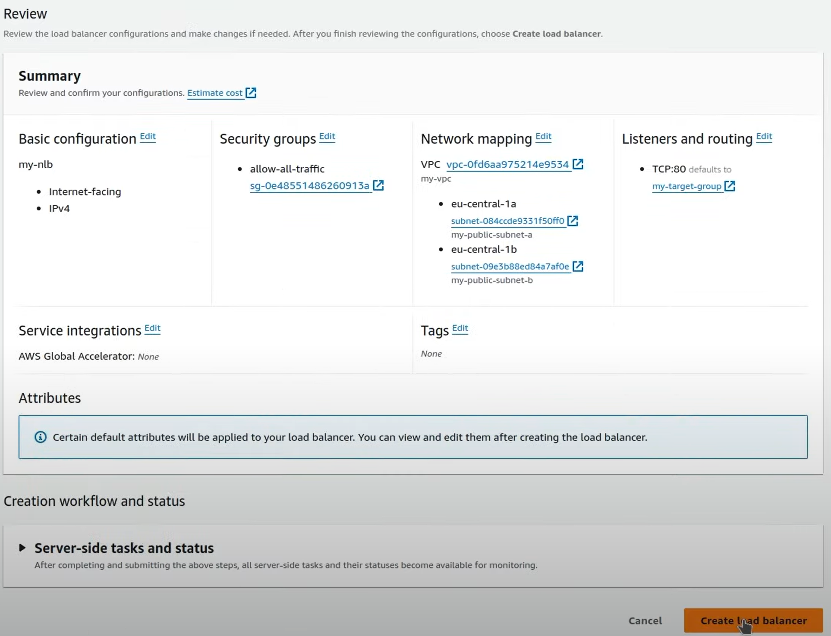The height and width of the screenshot is (636, 831).
Task: Click external link icon beside VPC ID
Action: click(x=578, y=164)
